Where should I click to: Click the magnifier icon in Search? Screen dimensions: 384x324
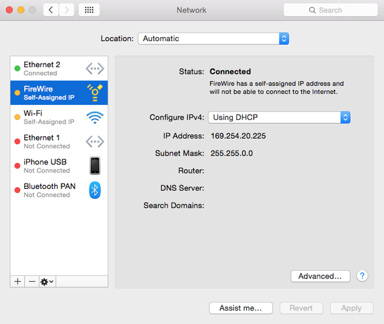click(312, 10)
